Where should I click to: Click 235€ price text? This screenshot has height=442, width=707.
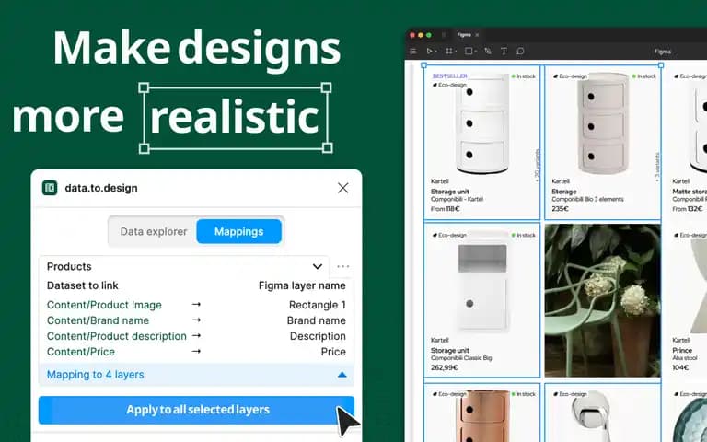click(560, 209)
